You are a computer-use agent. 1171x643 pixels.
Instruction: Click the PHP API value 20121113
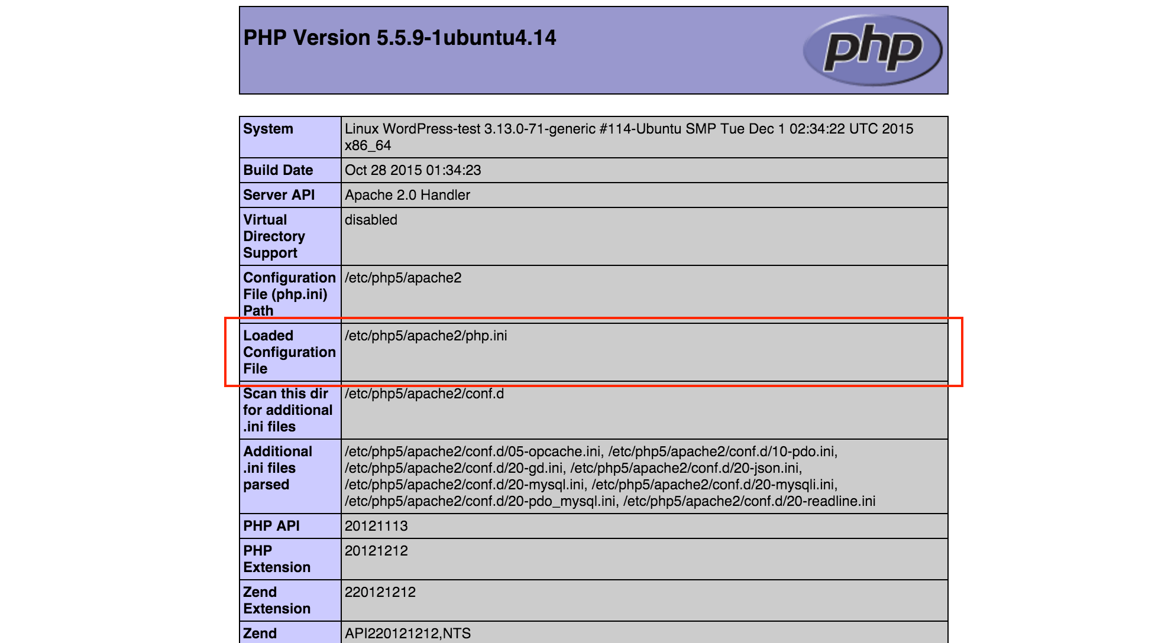377,525
